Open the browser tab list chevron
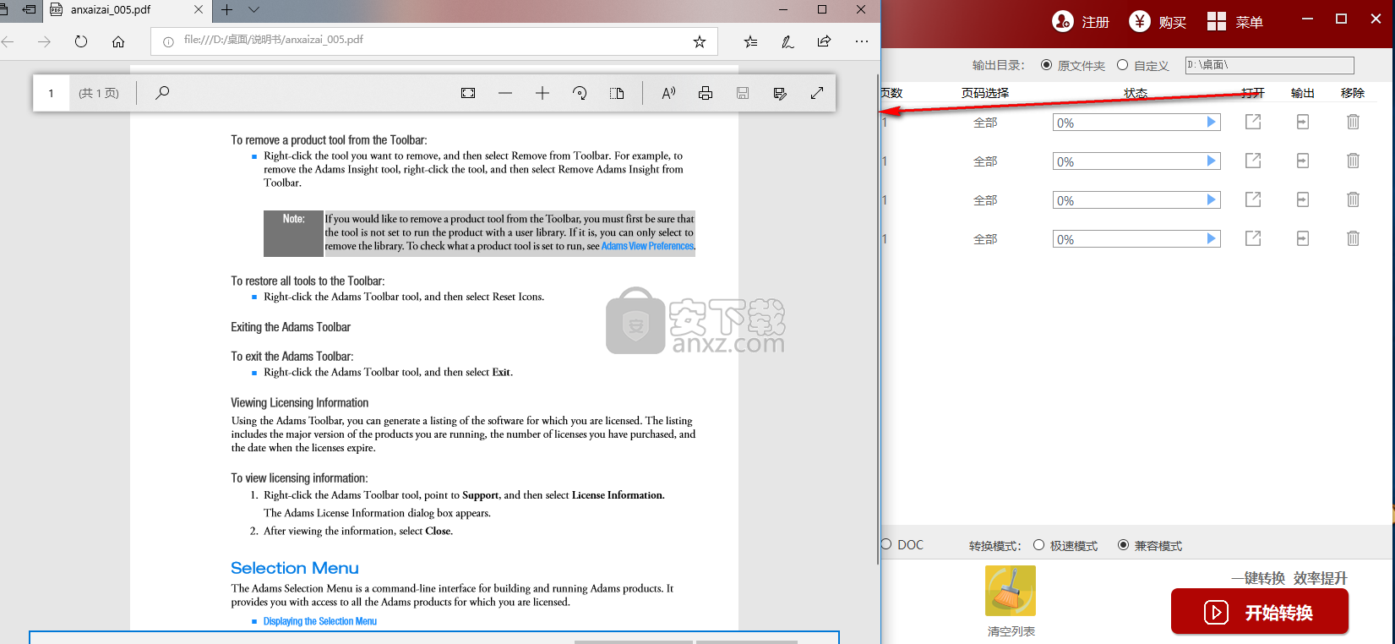The height and width of the screenshot is (644, 1395). click(253, 10)
